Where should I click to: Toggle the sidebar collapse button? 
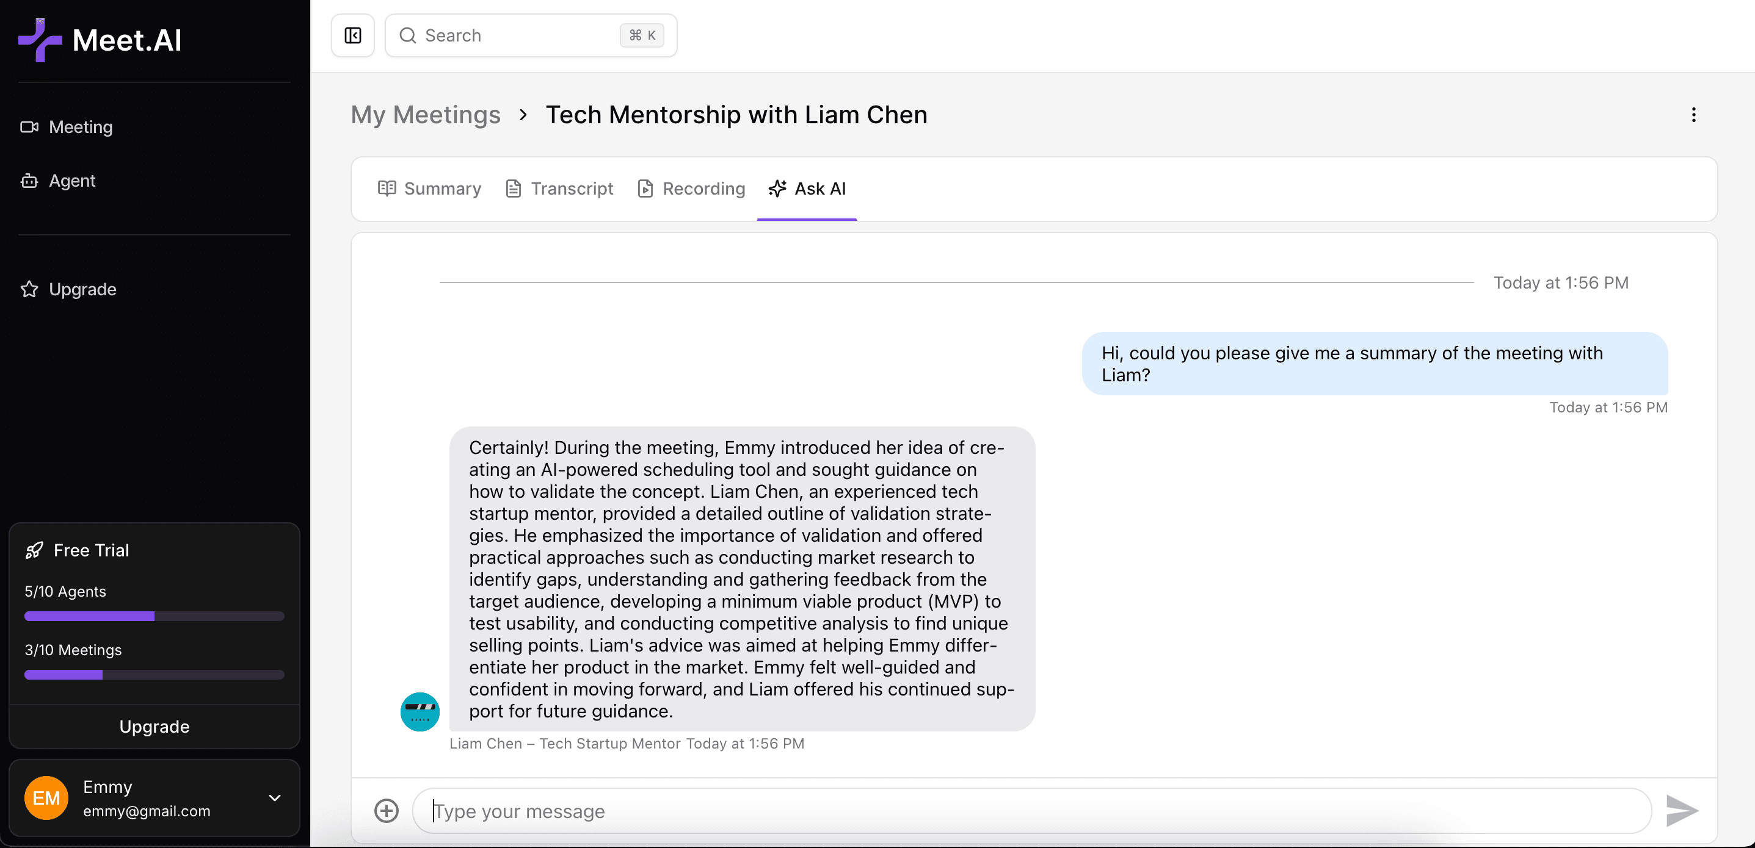[353, 35]
